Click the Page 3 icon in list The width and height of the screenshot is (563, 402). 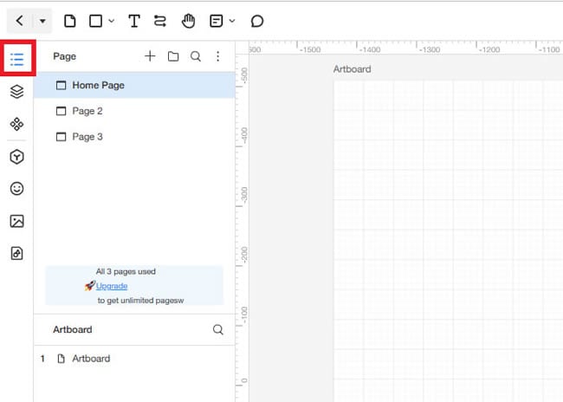point(61,137)
